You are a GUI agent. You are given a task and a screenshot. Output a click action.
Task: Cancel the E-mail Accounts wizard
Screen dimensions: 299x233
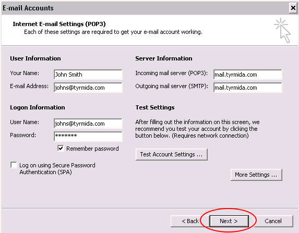click(273, 221)
